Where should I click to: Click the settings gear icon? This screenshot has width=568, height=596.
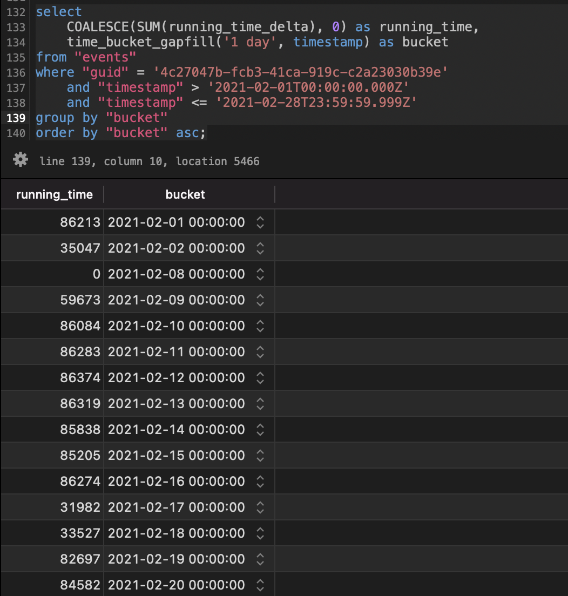(19, 159)
